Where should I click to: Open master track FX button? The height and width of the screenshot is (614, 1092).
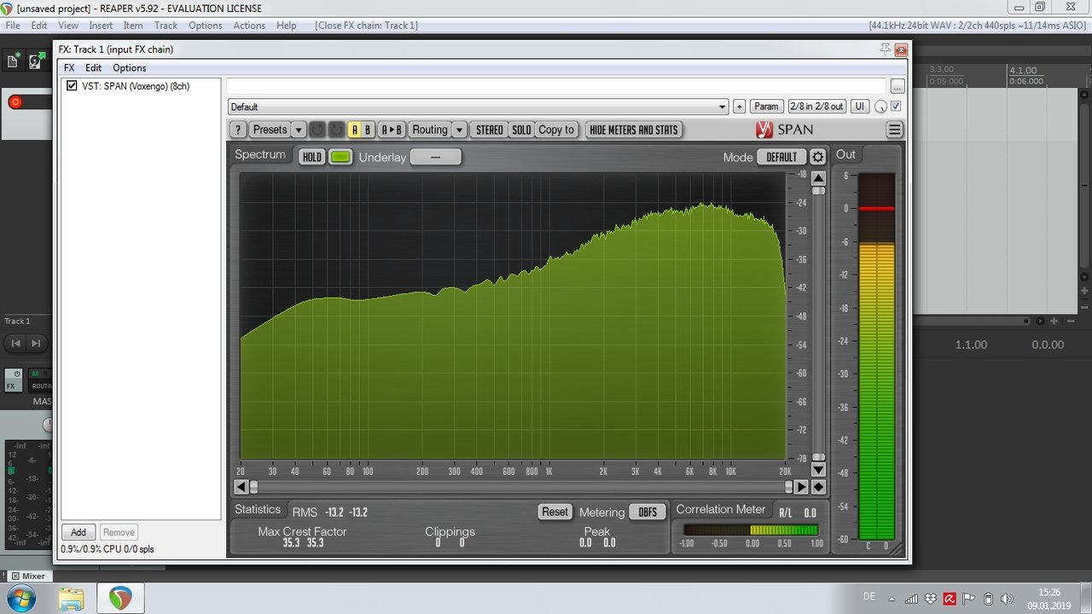12,380
